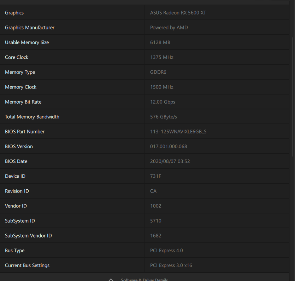Select the 'Core Clock' label

tap(17, 57)
